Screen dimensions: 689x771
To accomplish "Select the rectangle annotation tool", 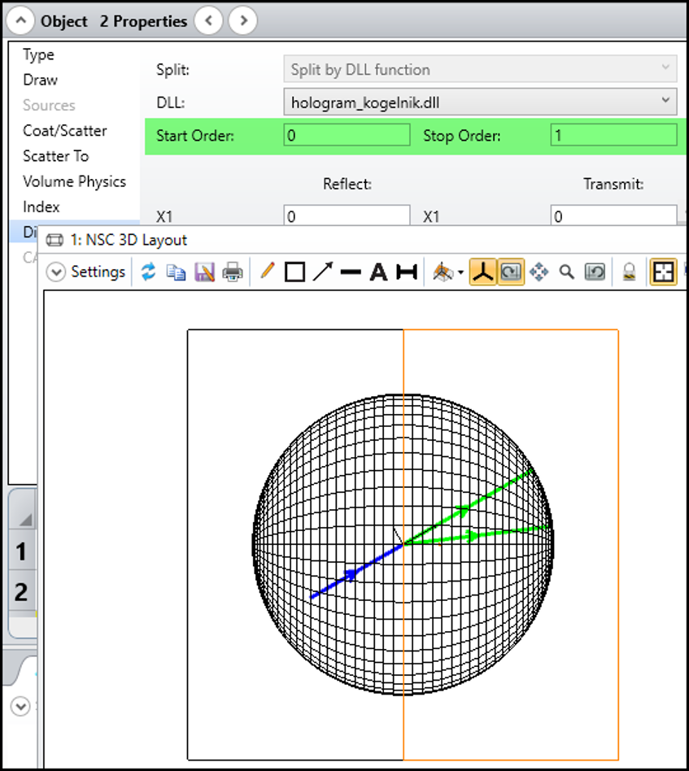I will pyautogui.click(x=294, y=272).
